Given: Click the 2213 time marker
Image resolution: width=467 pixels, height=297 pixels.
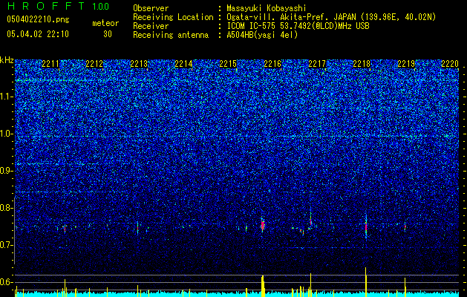Looking at the screenshot, I should pyautogui.click(x=139, y=64).
